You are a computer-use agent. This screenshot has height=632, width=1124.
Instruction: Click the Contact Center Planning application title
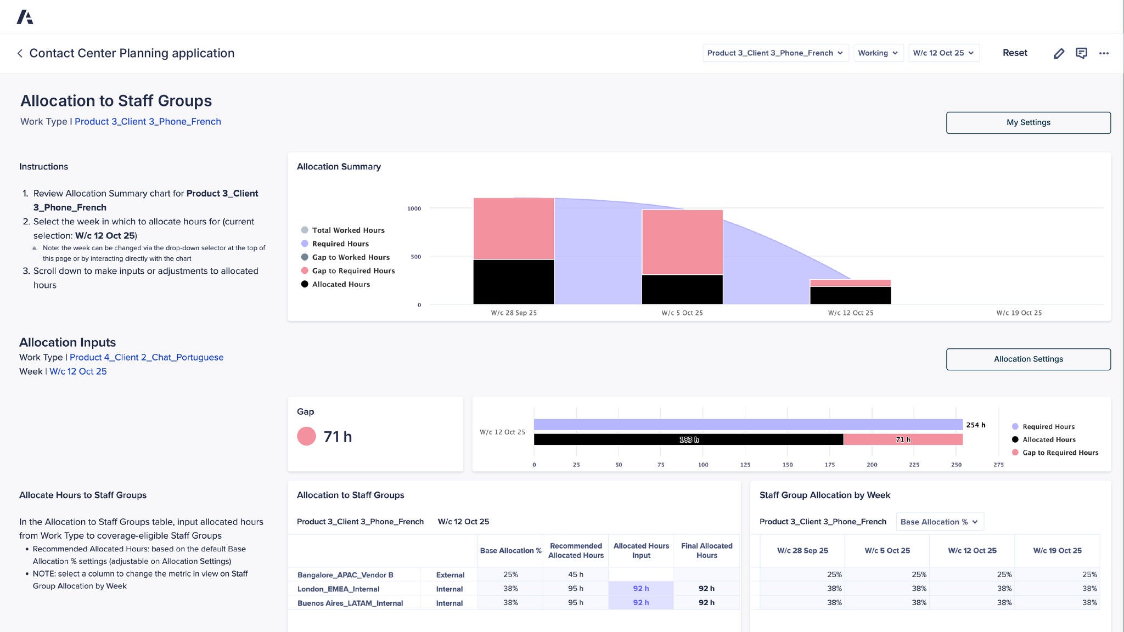point(132,53)
